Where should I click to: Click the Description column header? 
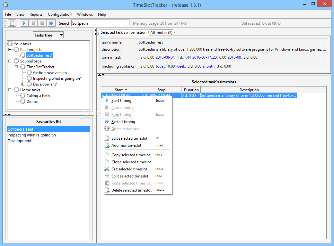[x=249, y=90]
